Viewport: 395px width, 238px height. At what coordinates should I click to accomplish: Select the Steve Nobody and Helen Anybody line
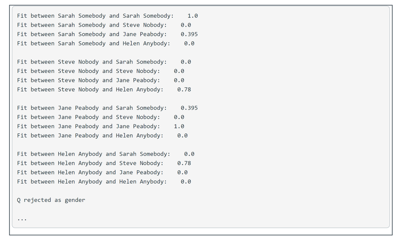click(104, 89)
